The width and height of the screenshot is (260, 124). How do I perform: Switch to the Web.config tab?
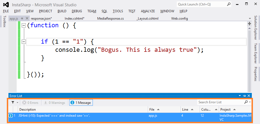[179, 19]
